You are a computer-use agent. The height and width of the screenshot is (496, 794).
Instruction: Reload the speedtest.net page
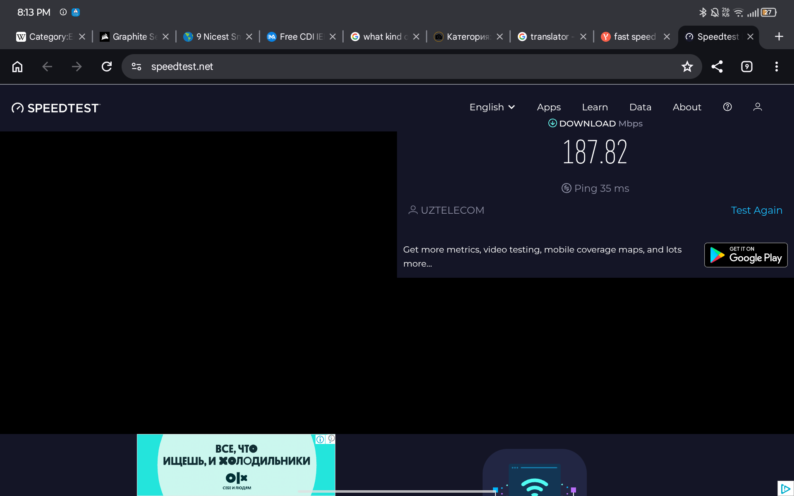(x=107, y=67)
